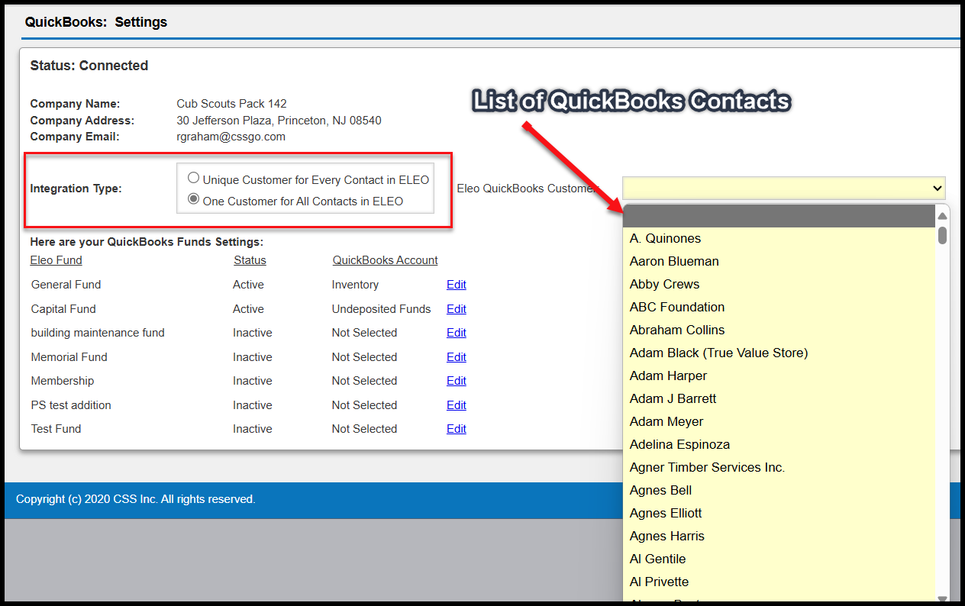Viewport: 965px width, 606px height.
Task: Edit the Membership fund account
Action: pos(457,381)
